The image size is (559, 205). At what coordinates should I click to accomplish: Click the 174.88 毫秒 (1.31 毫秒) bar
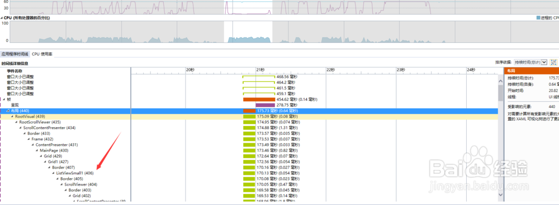pyautogui.click(x=249, y=128)
